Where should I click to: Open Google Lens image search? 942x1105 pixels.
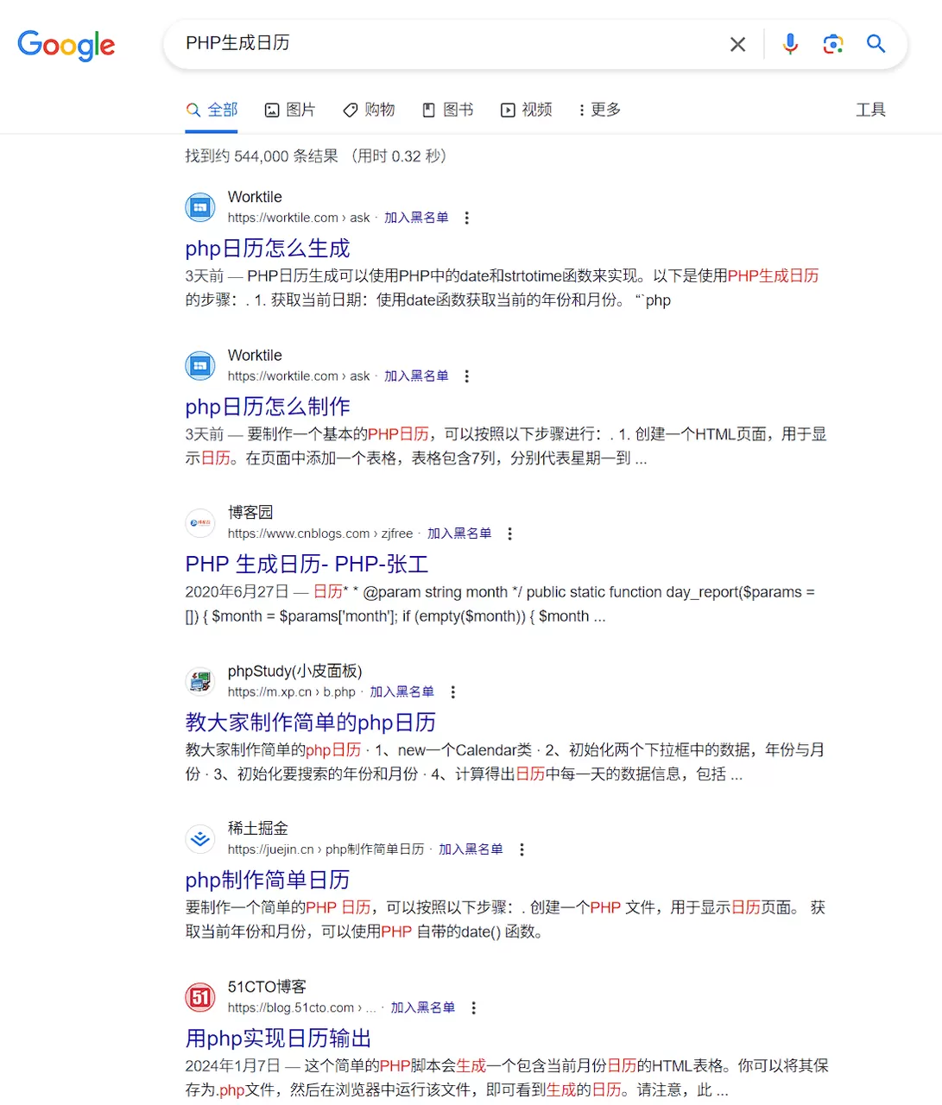tap(832, 44)
